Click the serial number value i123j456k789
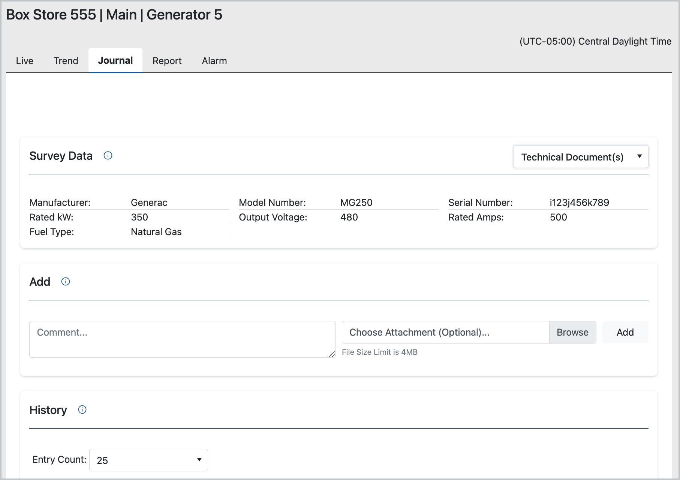 pos(579,202)
